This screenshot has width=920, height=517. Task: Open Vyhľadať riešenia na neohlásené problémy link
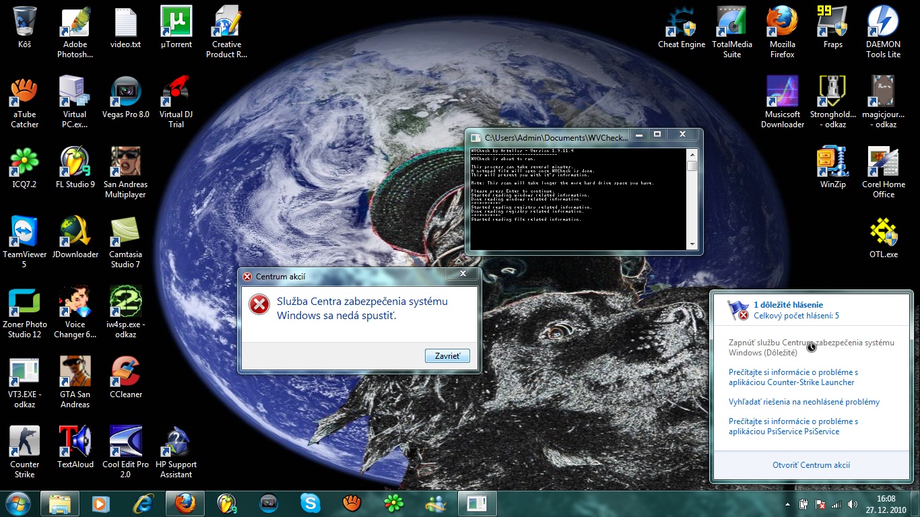[803, 402]
